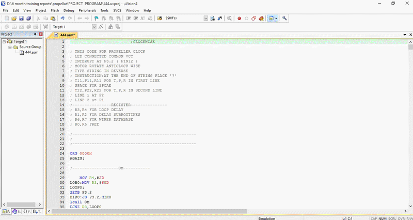Click the Redo arrow icon

click(x=70, y=19)
